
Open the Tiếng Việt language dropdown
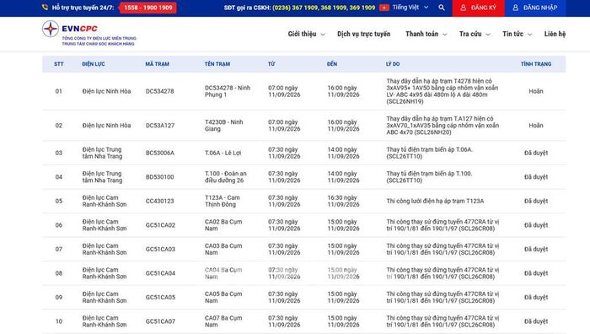410,7
